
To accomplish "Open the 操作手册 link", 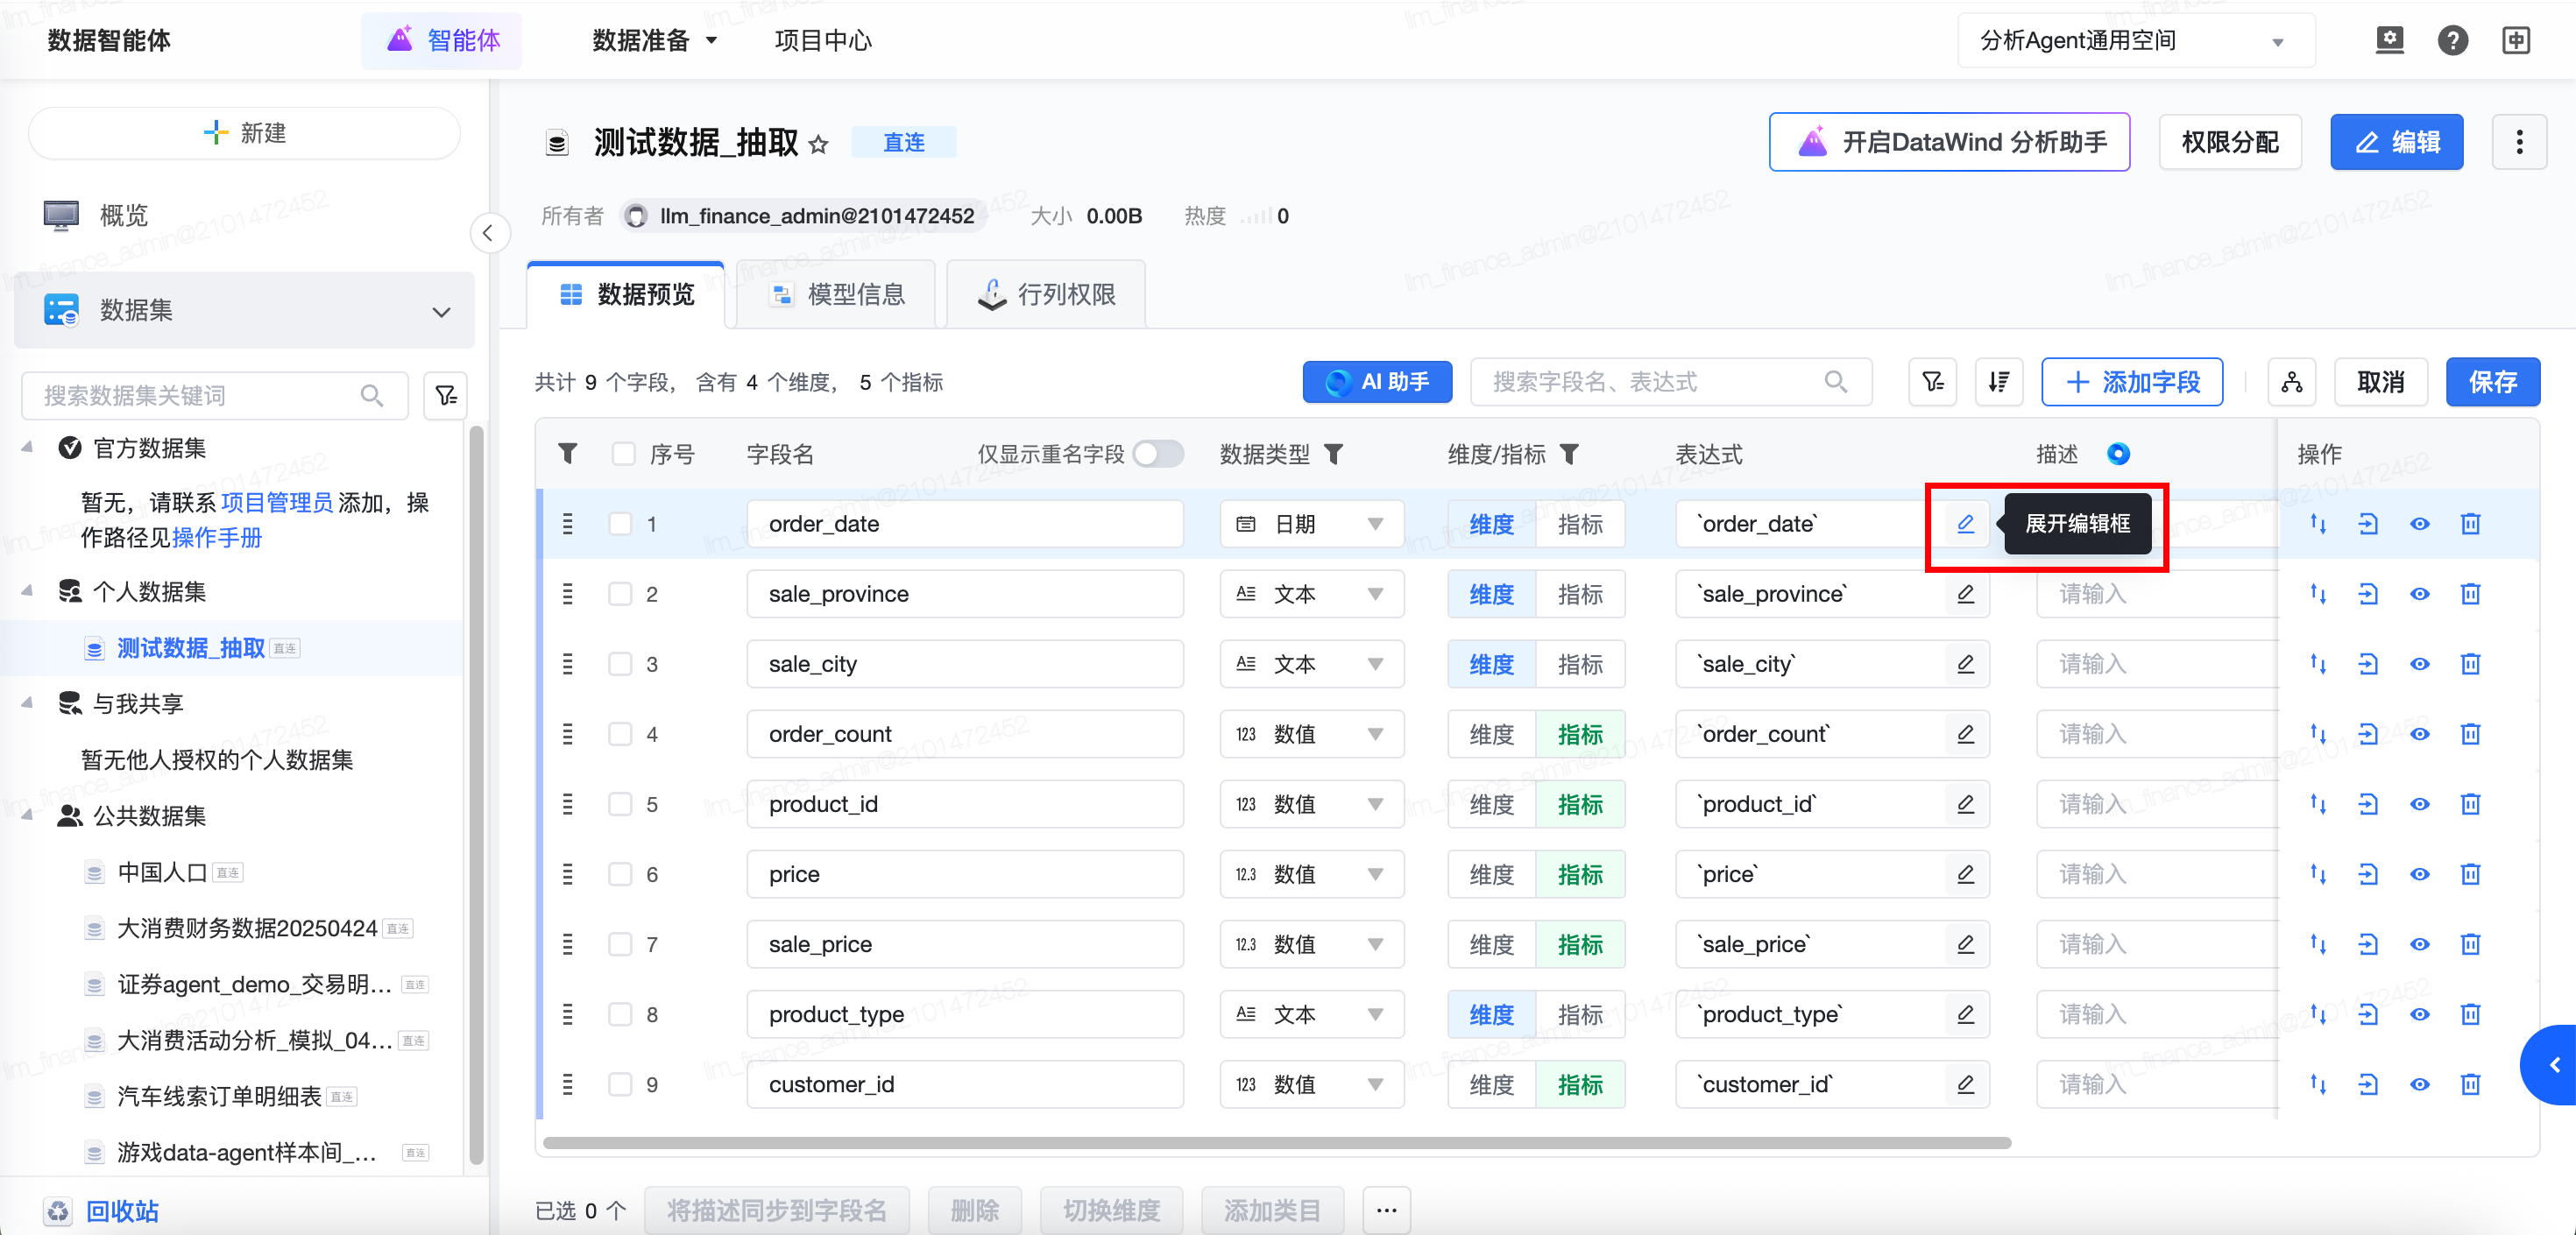I will pos(216,538).
